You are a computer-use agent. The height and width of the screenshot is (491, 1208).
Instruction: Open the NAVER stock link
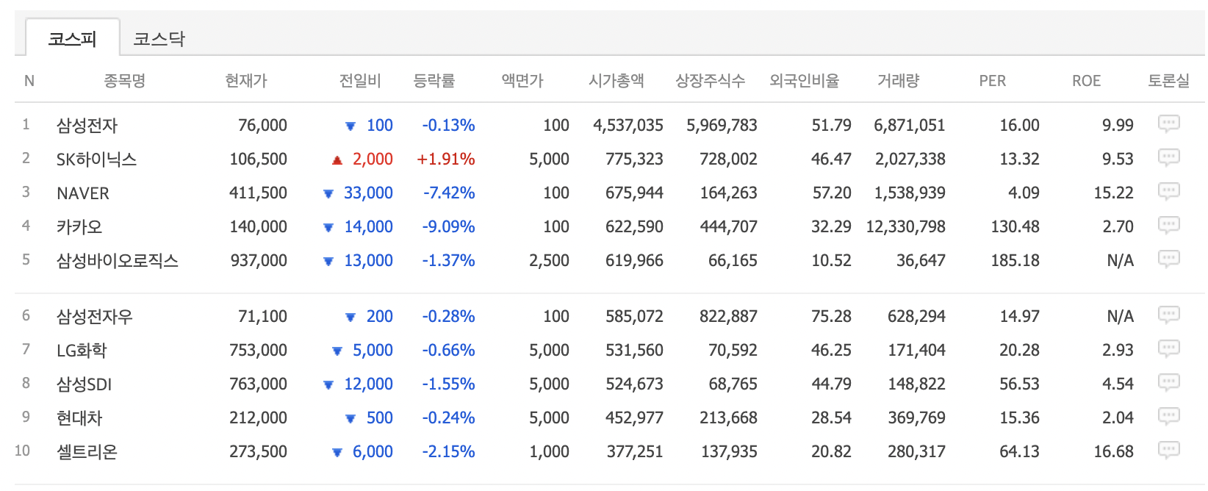point(83,193)
